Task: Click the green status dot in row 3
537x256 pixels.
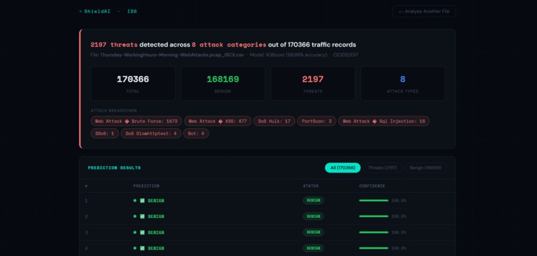Action: [x=135, y=233]
